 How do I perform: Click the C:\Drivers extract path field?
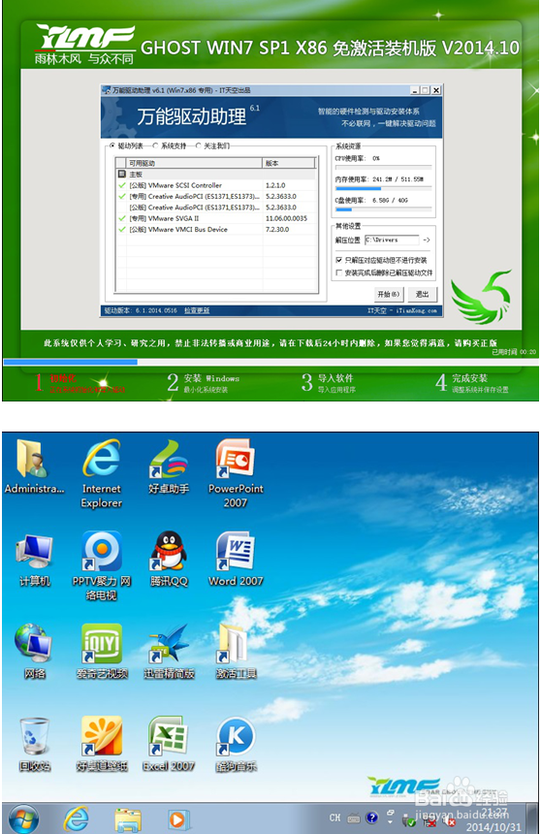pos(392,240)
